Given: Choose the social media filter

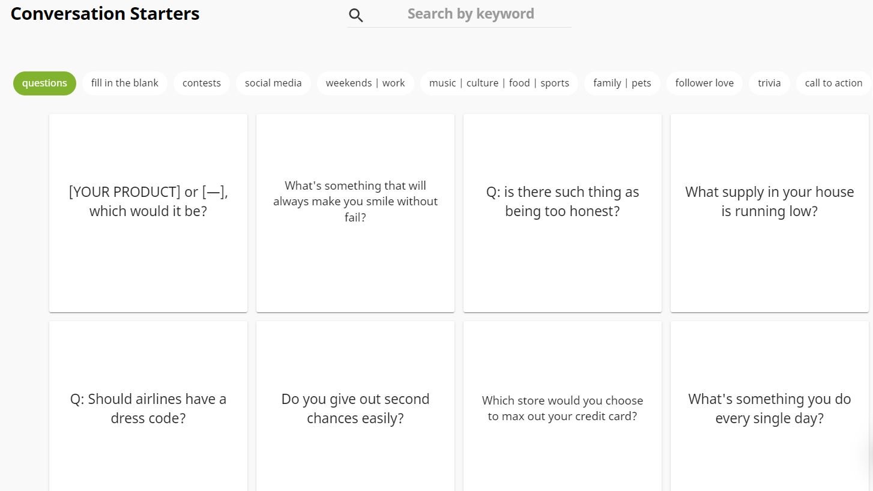Looking at the screenshot, I should pyautogui.click(x=273, y=83).
